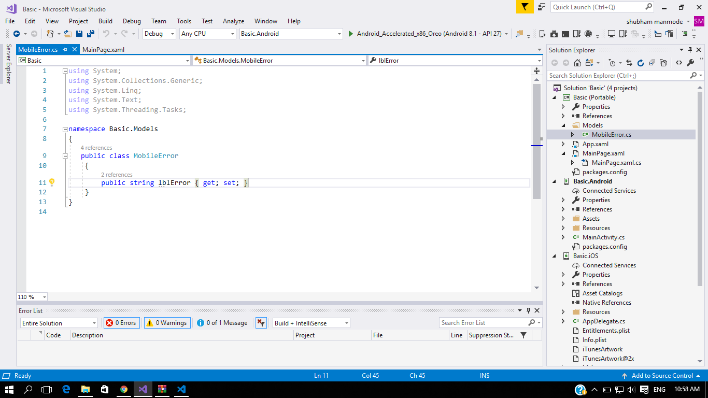
Task: Open the Debug menu
Action: point(132,21)
